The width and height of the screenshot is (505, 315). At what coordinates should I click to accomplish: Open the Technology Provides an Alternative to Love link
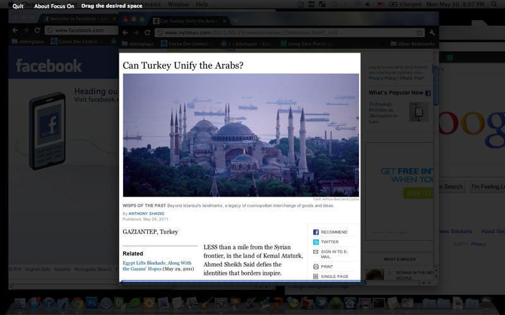click(383, 113)
